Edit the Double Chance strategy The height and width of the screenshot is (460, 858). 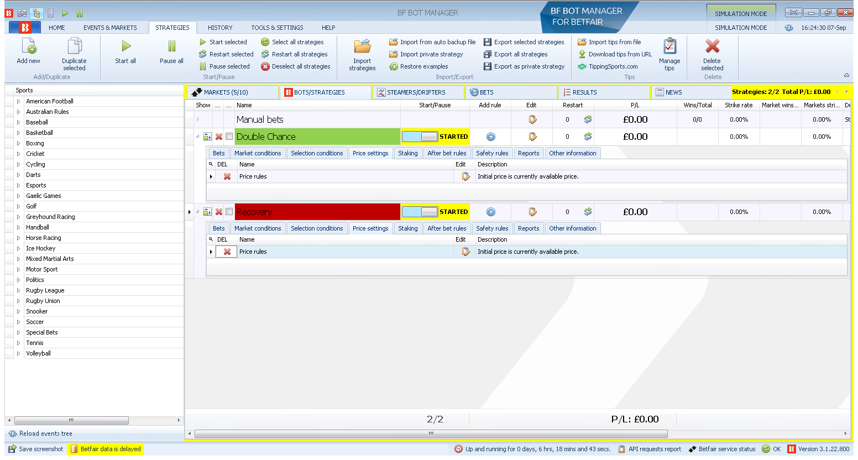[x=532, y=137]
